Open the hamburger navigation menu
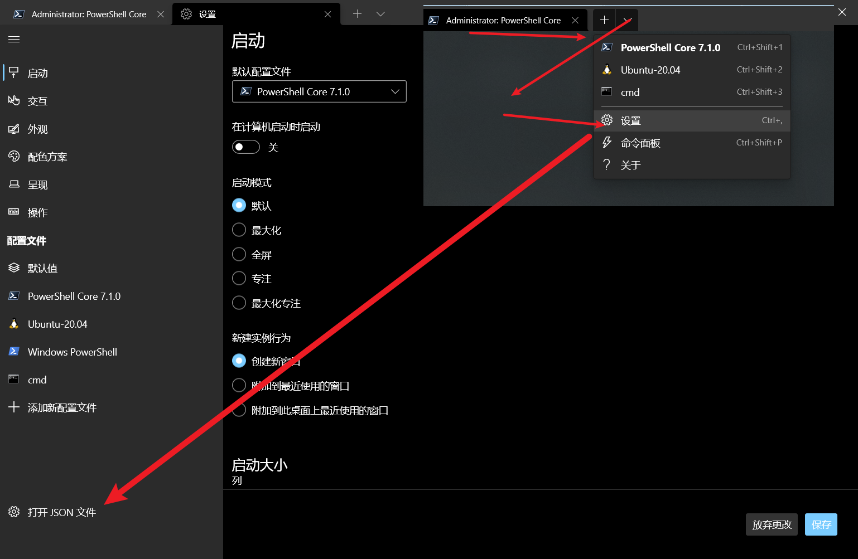858x559 pixels. click(x=14, y=39)
